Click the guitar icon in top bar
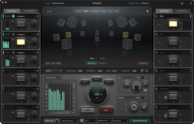194x124 pixels. [182, 3]
